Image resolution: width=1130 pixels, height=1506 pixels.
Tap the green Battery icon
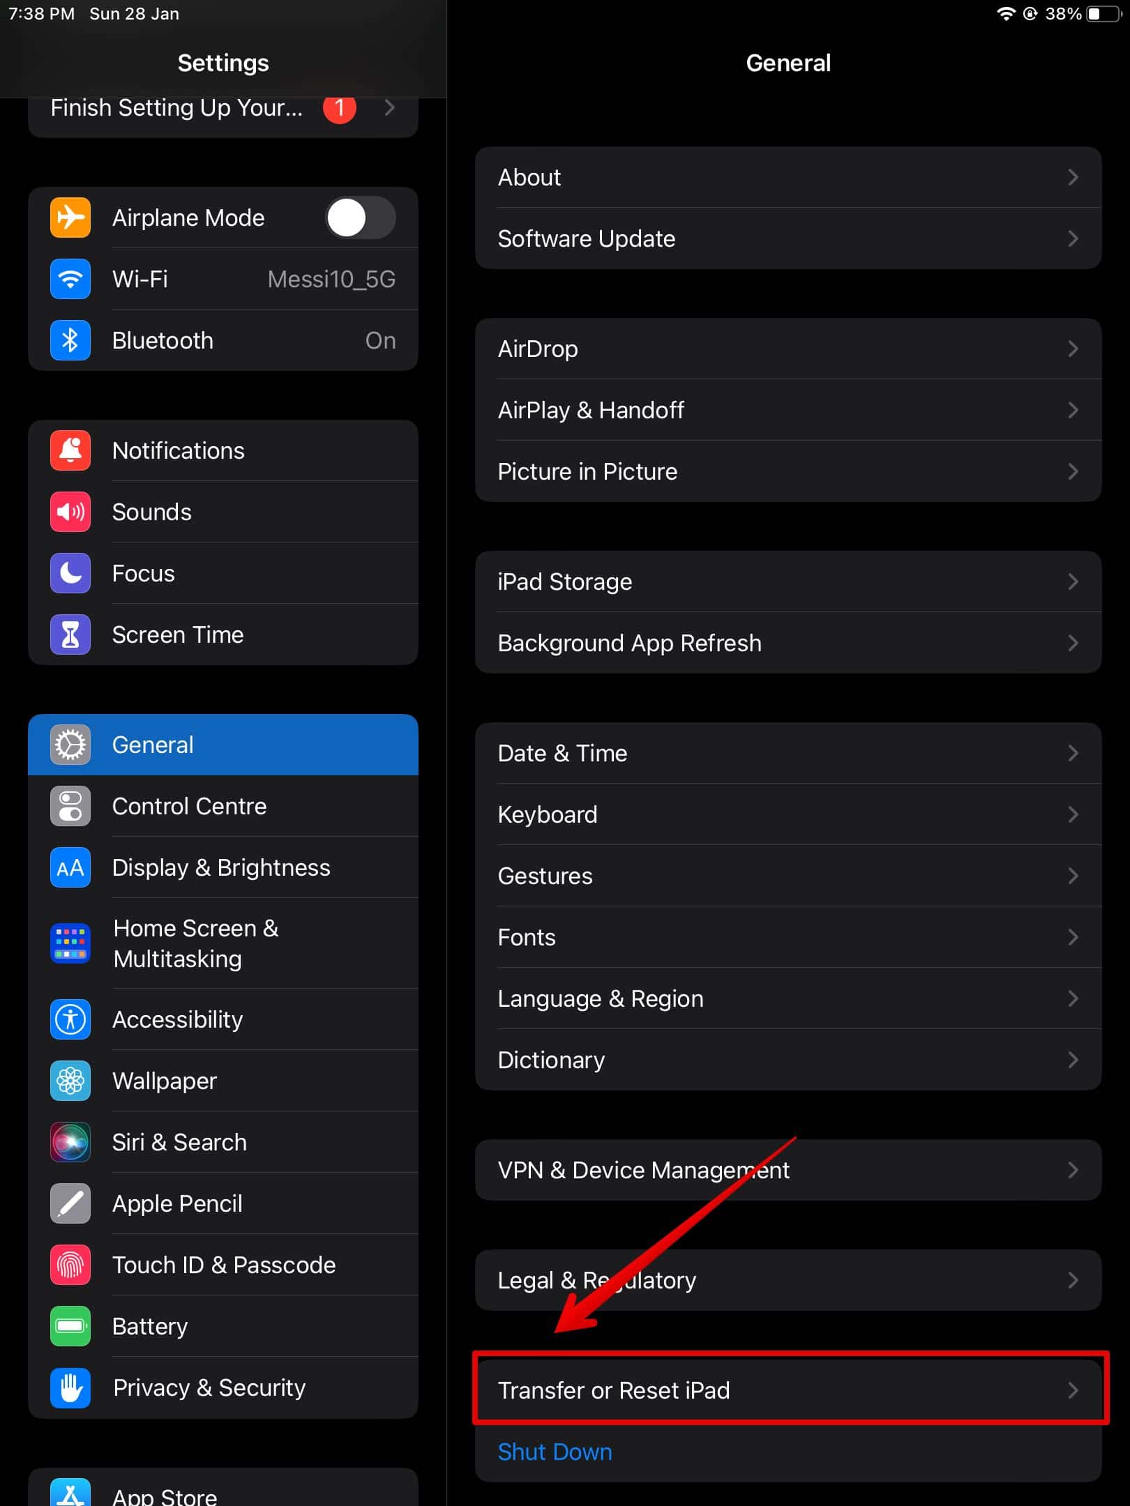click(70, 1326)
